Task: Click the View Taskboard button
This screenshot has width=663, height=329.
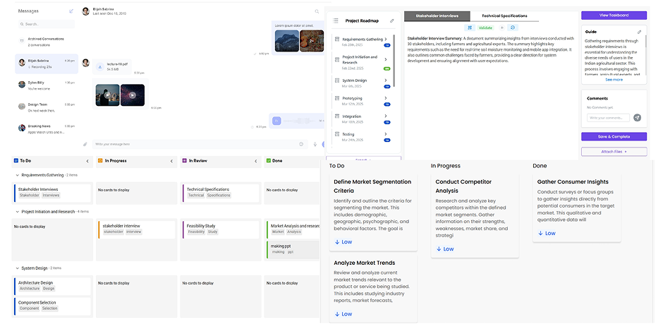Action: pyautogui.click(x=614, y=15)
